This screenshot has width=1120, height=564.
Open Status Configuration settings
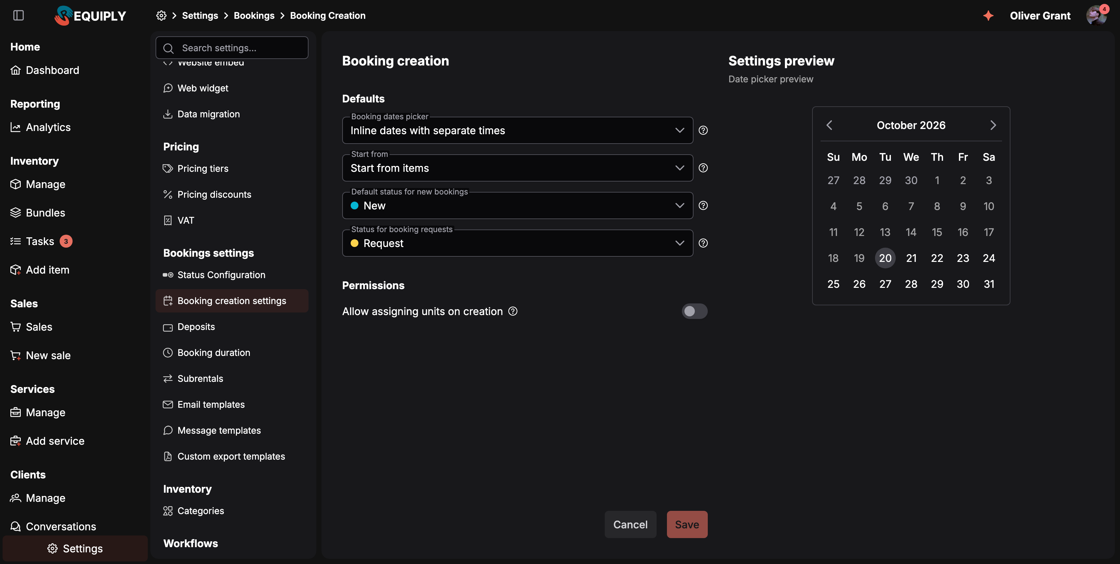click(232, 275)
